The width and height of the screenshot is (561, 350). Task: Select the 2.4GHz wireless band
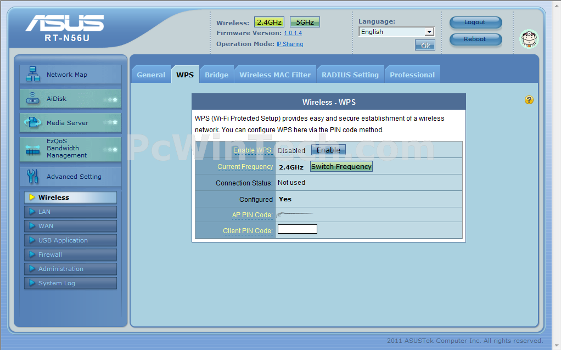(269, 22)
